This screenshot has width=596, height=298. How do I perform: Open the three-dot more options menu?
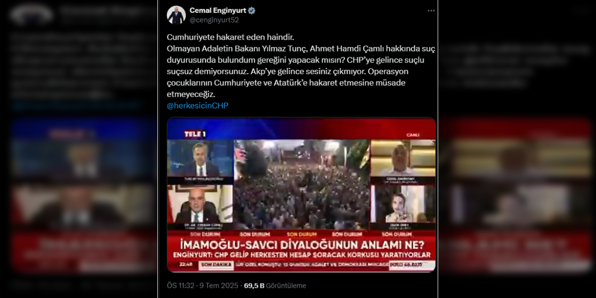431,11
